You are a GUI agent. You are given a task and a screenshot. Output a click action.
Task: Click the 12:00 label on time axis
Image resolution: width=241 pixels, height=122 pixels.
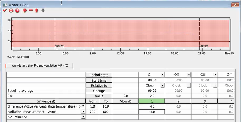pyautogui.click(x=120, y=53)
